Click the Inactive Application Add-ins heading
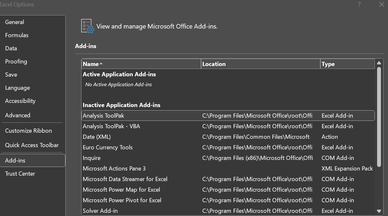This screenshot has width=388, height=216. 122,105
